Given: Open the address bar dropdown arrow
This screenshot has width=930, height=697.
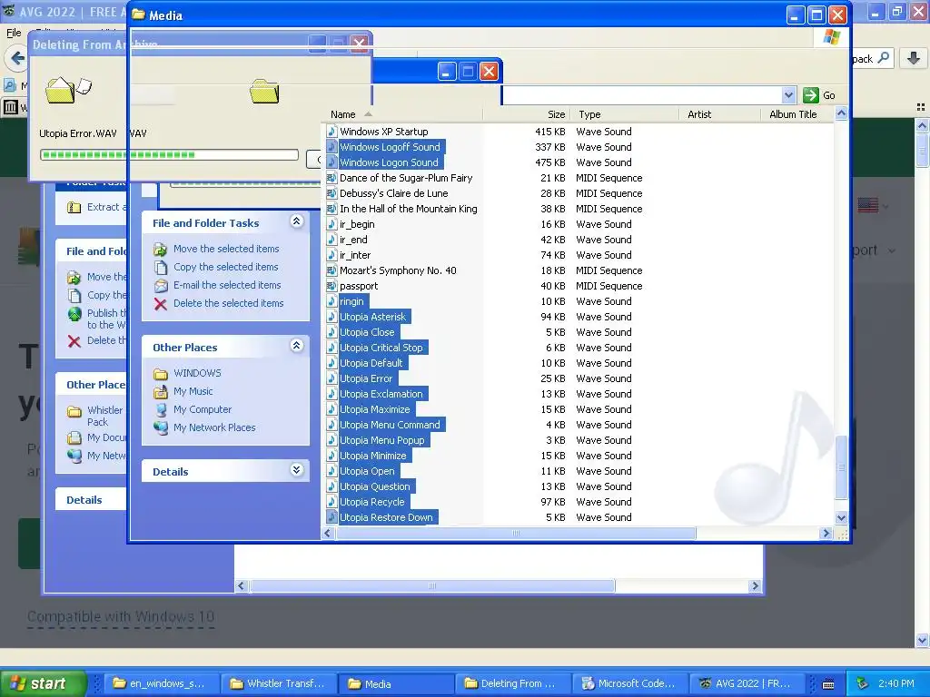Looking at the screenshot, I should (788, 94).
